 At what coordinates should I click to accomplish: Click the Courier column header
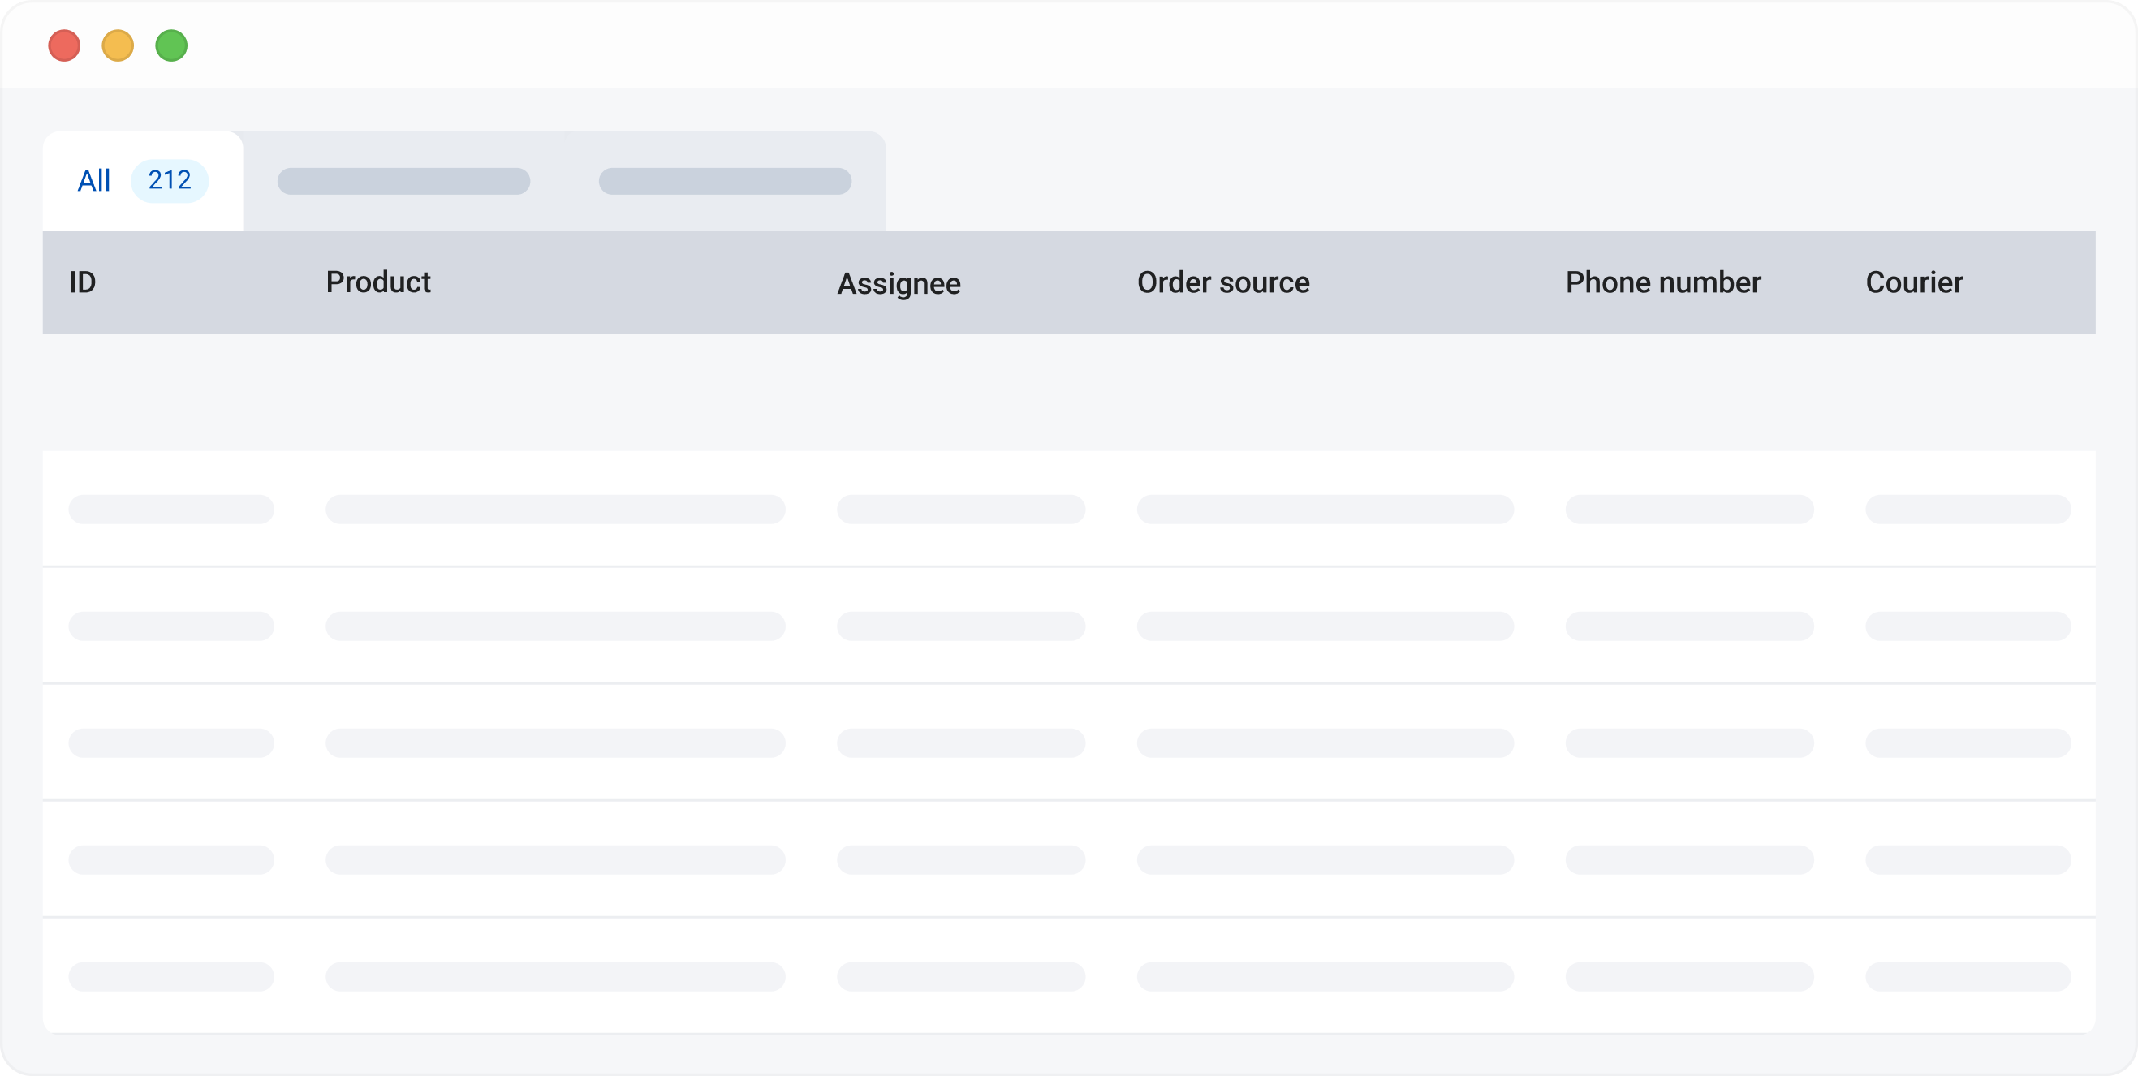tap(1913, 283)
